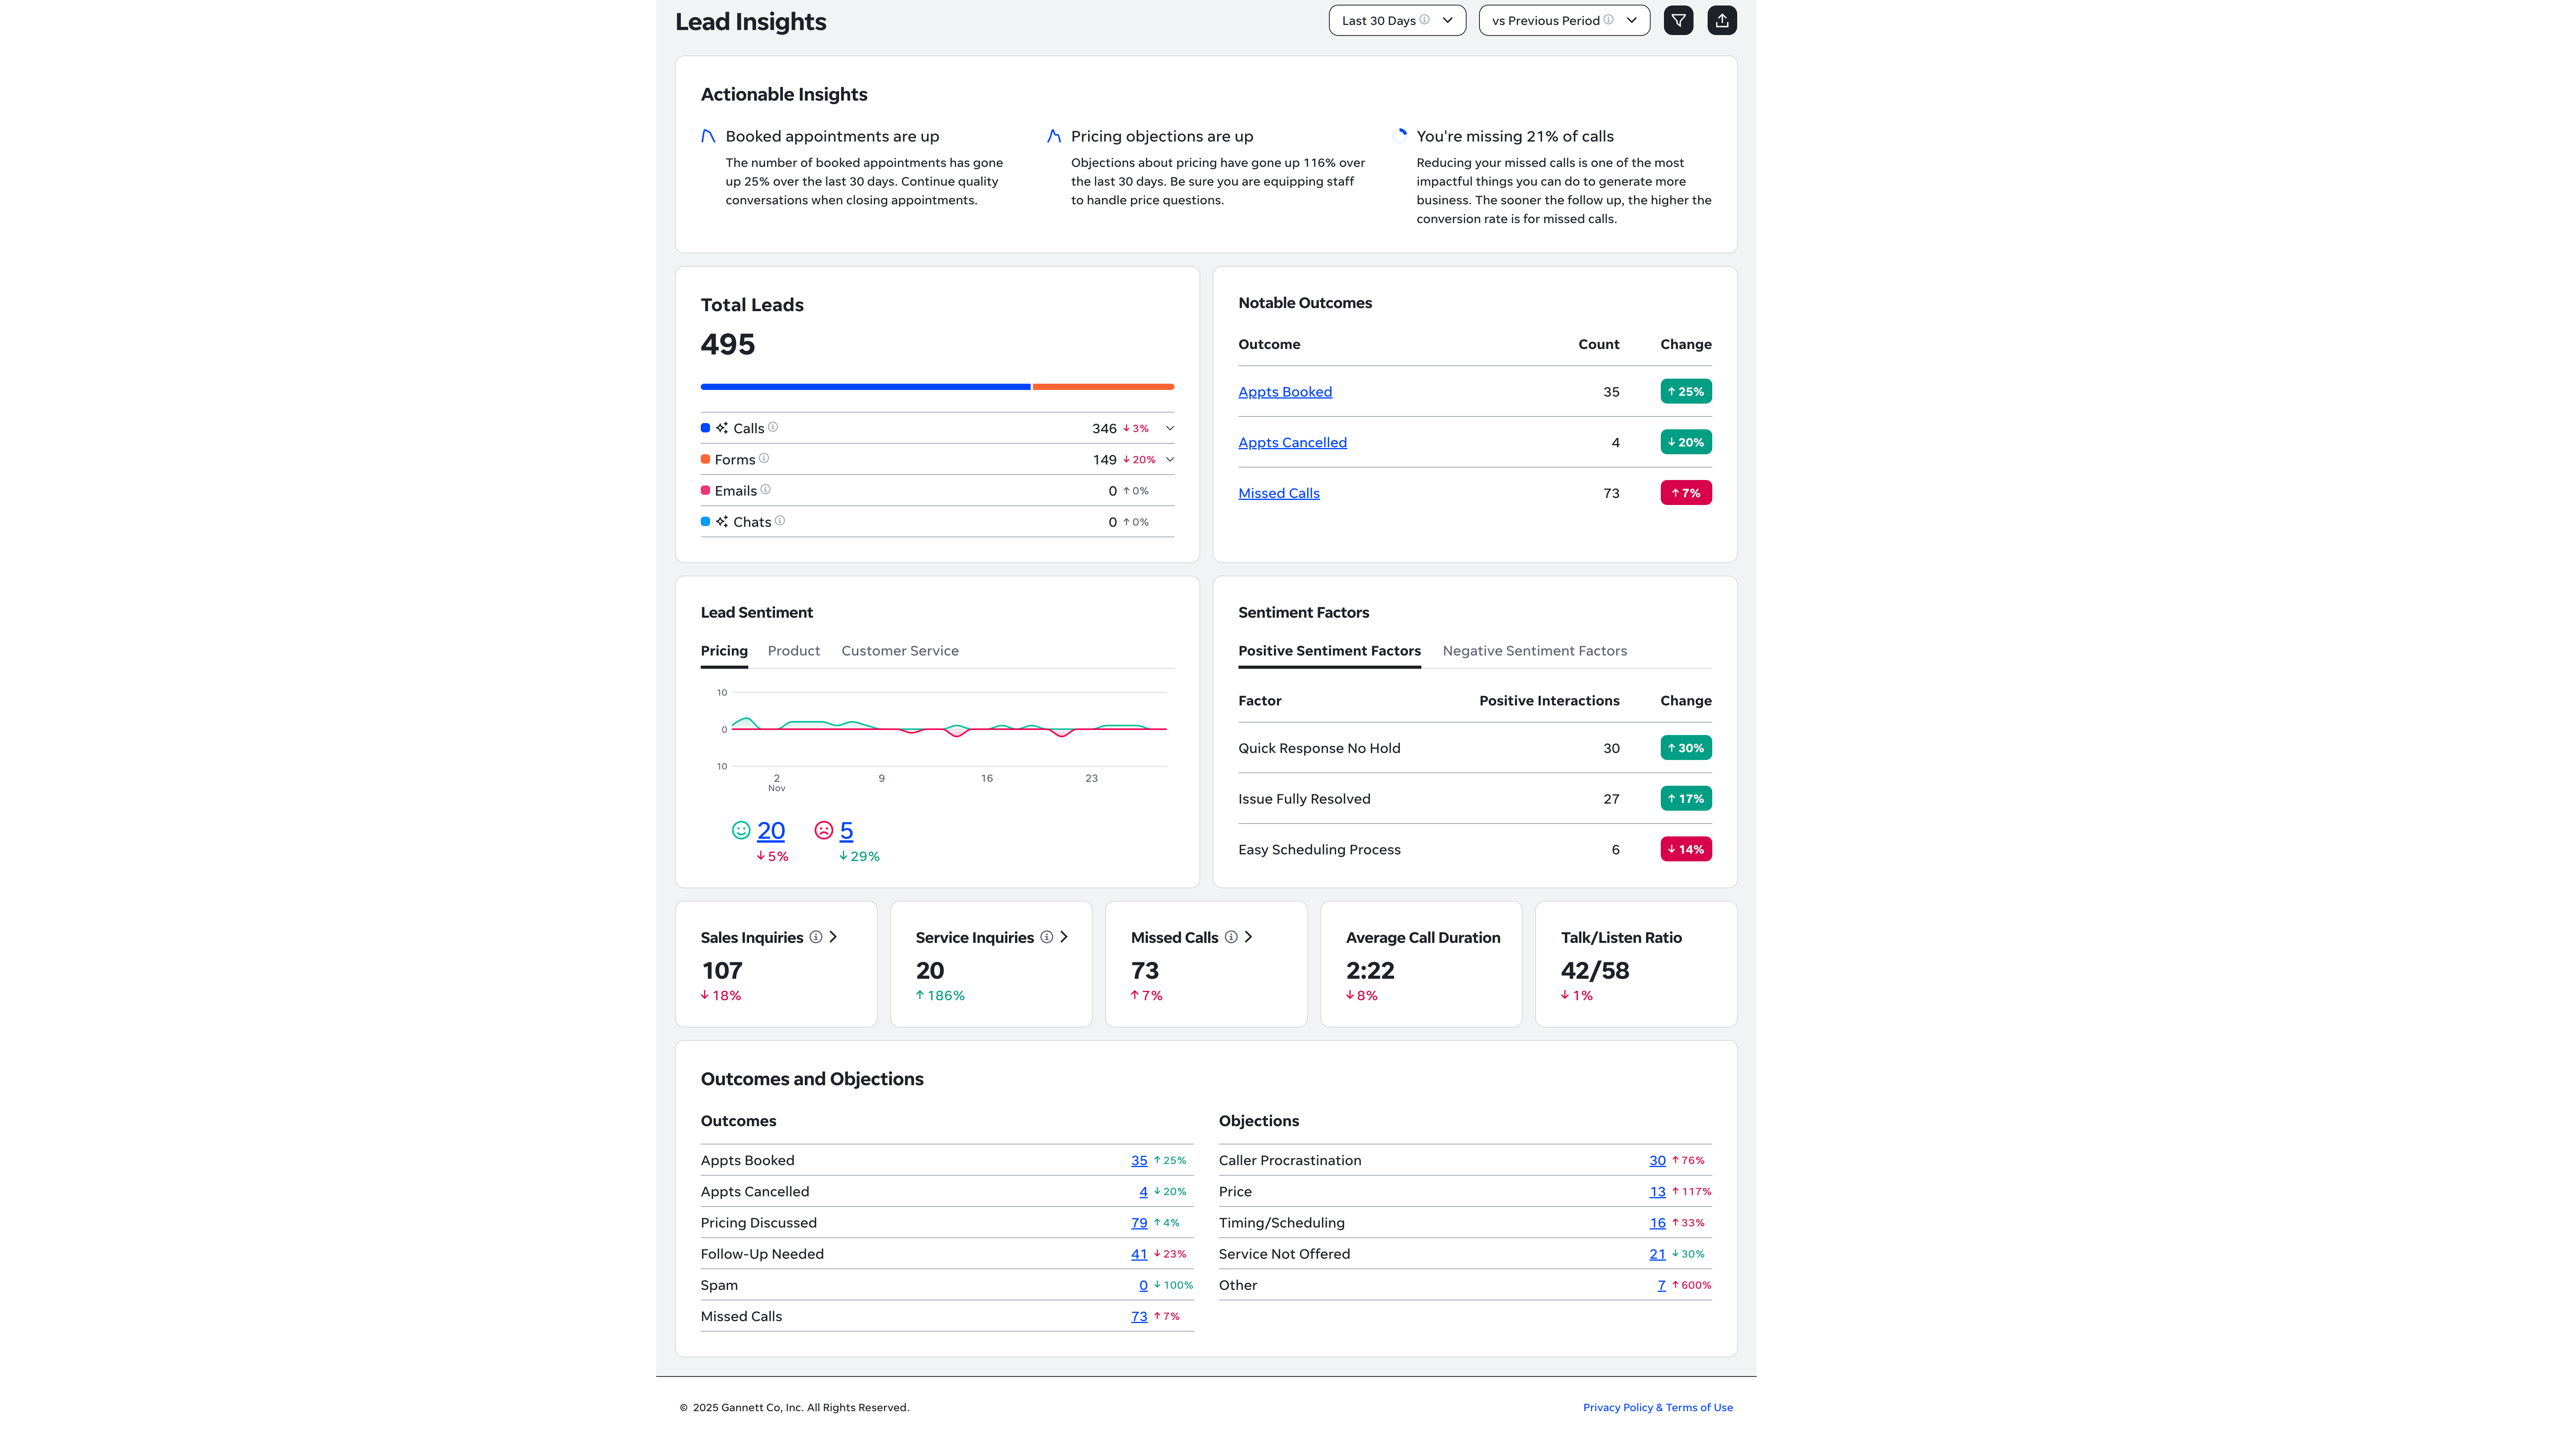
Task: Click info icon beside Forms
Action: tap(764, 458)
